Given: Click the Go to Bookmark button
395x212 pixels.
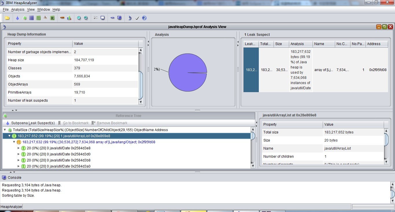Looking at the screenshot, I should tap(73, 123).
